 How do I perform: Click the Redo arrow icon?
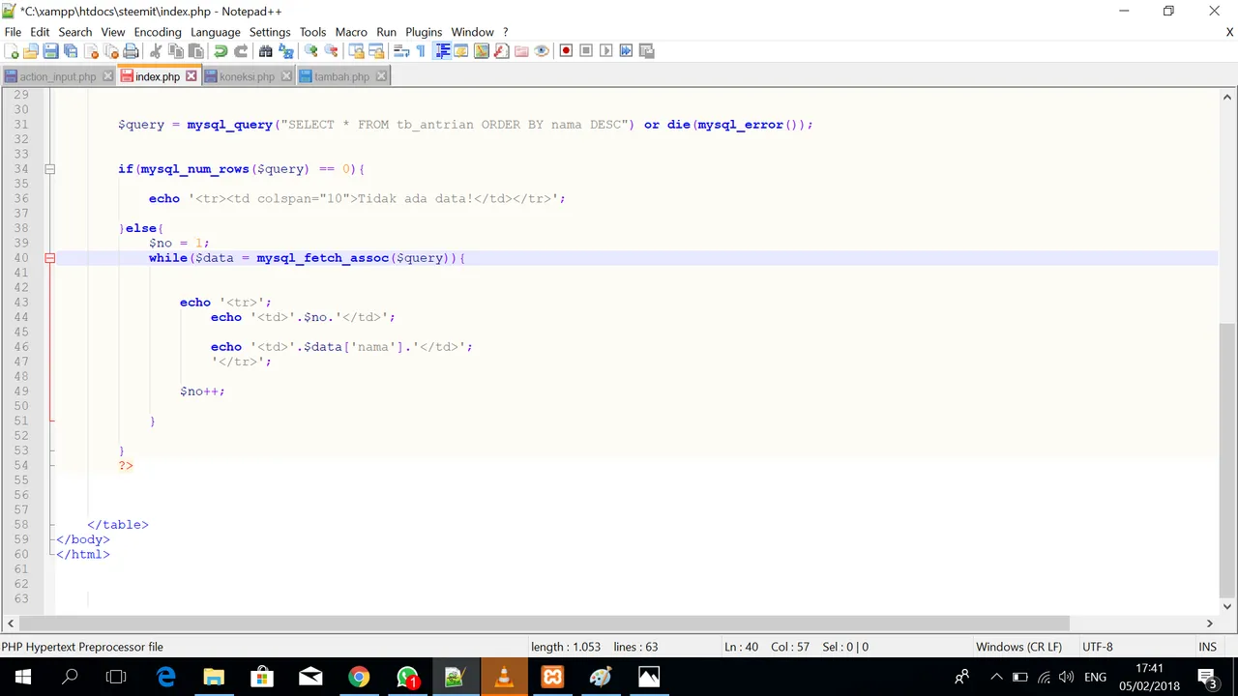click(x=241, y=50)
